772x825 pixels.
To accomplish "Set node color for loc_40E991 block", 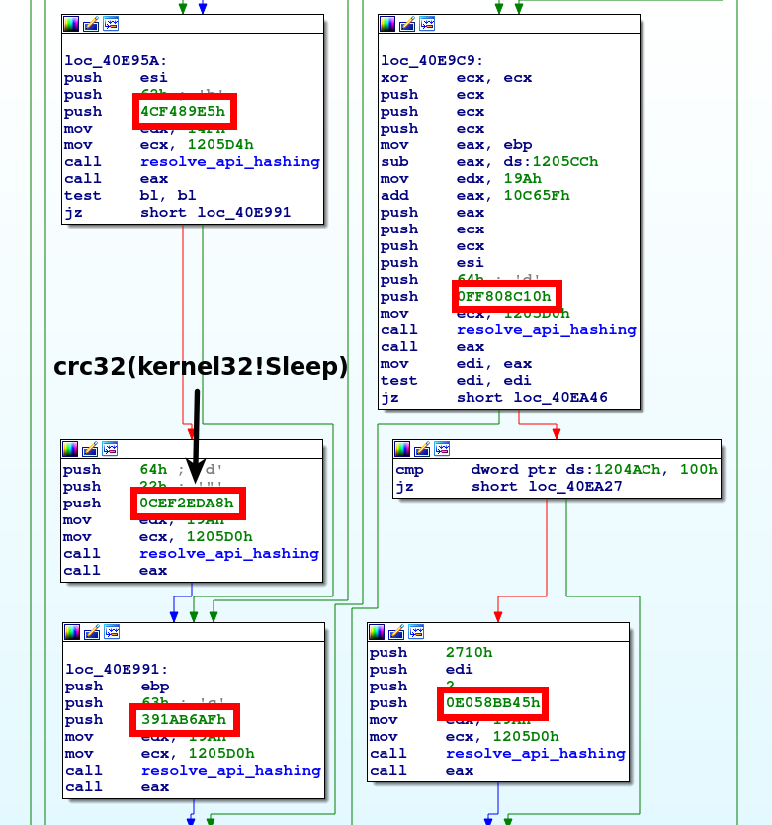I will [72, 632].
